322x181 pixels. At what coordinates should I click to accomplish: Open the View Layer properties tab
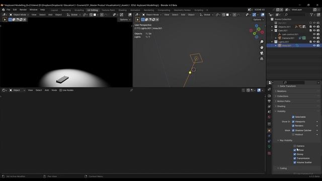pos(269,107)
